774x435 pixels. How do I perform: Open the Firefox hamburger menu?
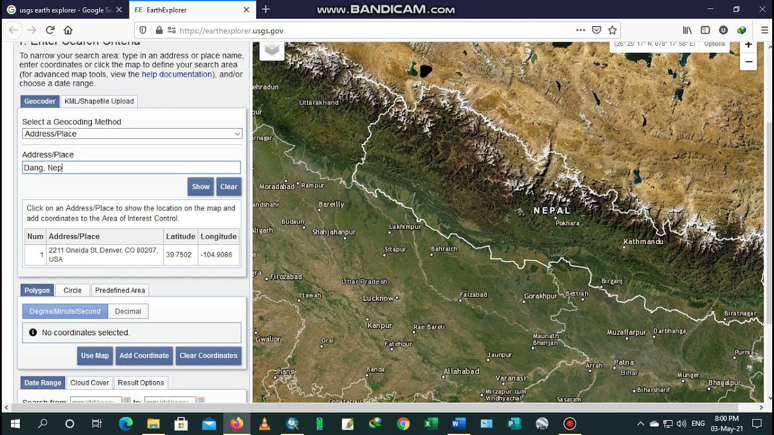pyautogui.click(x=764, y=30)
